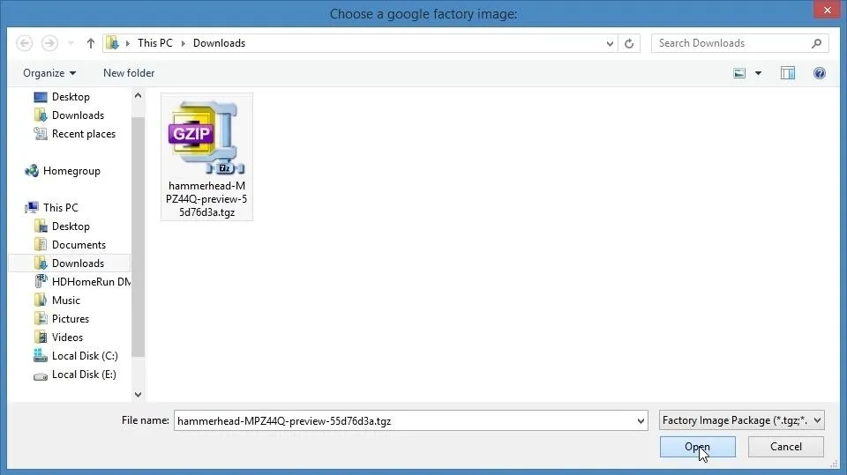847x475 pixels.
Task: Focus the Search Downloads field
Action: click(x=733, y=43)
